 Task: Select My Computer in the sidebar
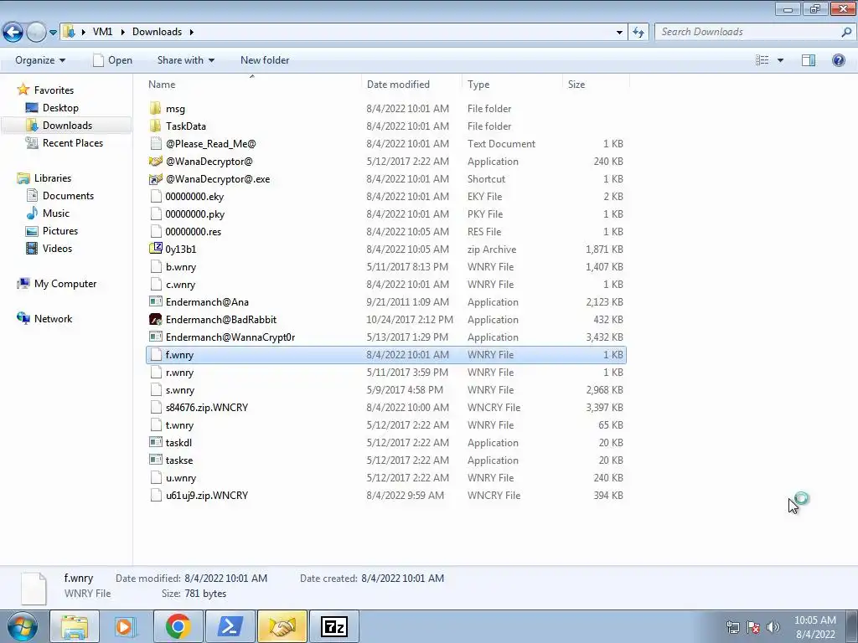pyautogui.click(x=65, y=284)
